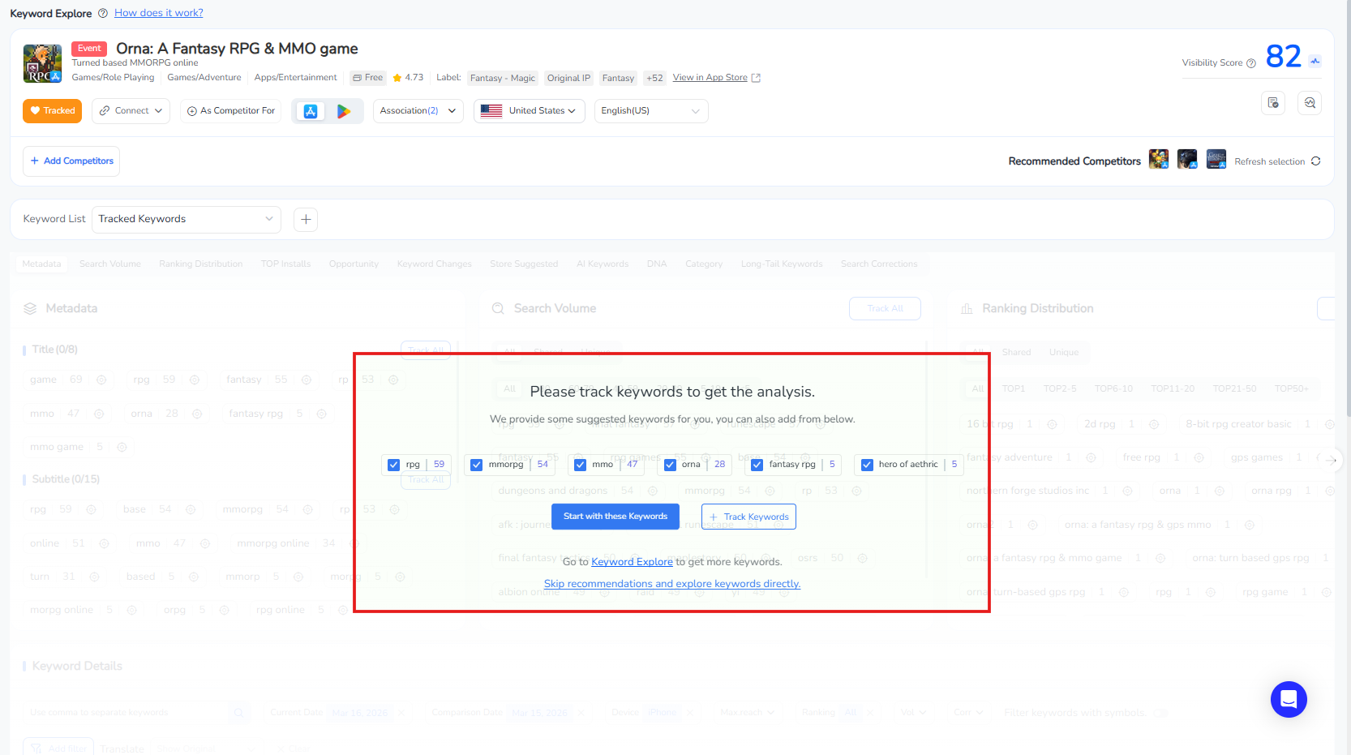The image size is (1351, 755).
Task: Click the first recommended competitor icon
Action: pos(1158,160)
